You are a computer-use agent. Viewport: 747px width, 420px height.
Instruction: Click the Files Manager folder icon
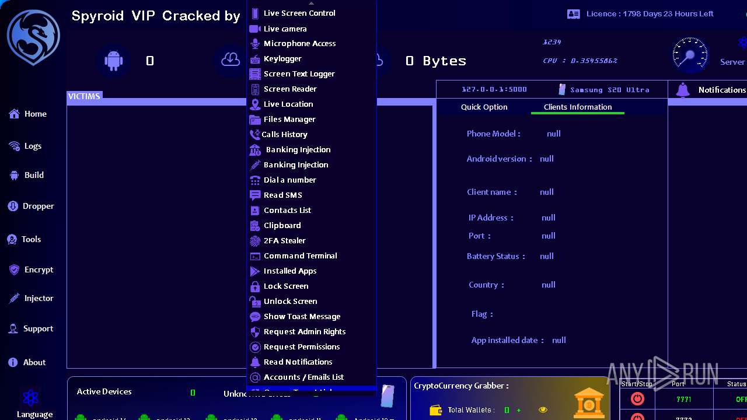255,120
